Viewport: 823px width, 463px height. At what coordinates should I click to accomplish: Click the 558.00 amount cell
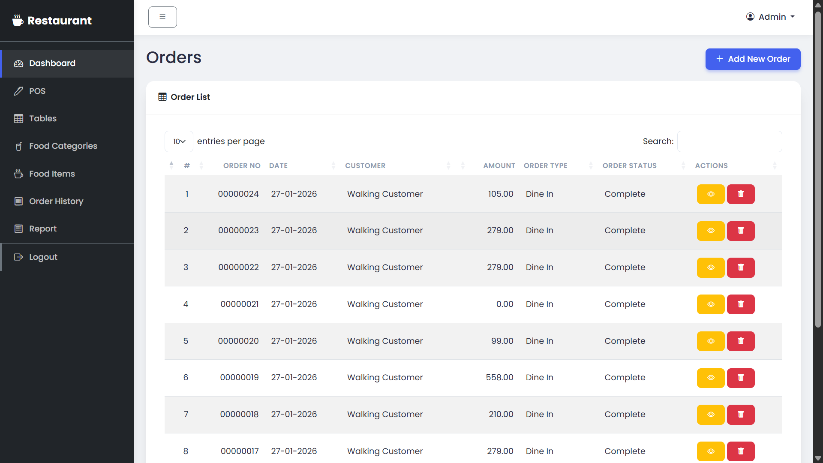tap(499, 378)
